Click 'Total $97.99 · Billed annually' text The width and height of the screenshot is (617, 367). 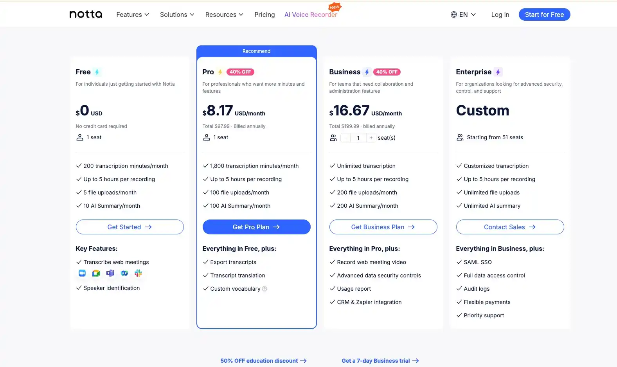234,126
